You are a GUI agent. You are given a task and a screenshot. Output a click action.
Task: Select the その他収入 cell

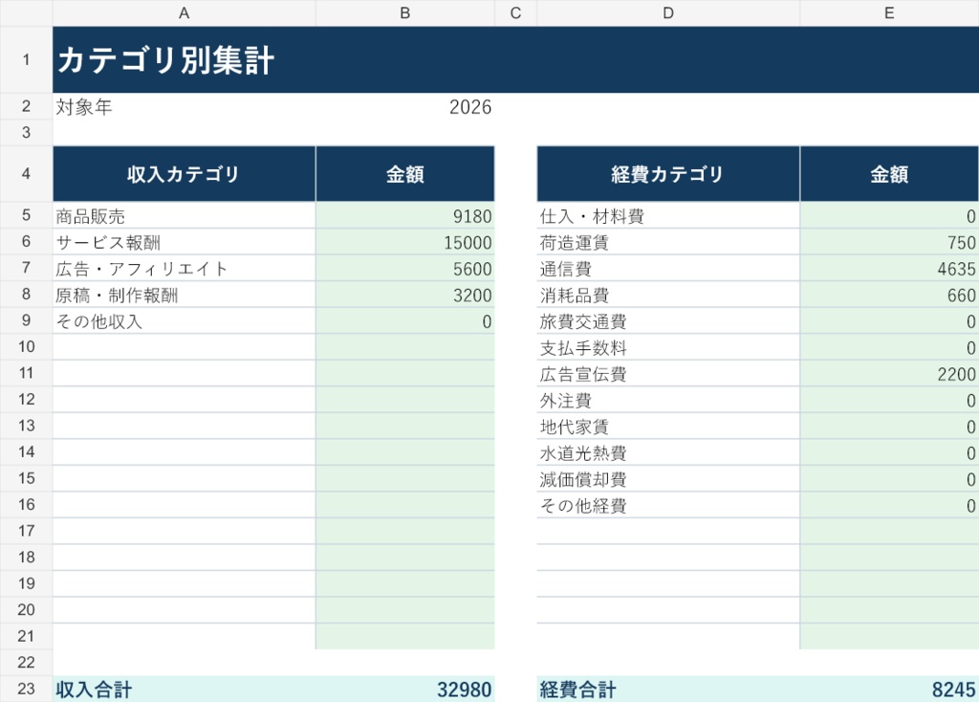pos(185,320)
